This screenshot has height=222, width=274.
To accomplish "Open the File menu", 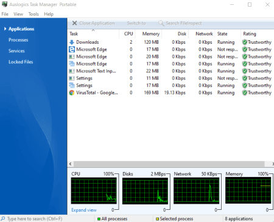I will click(5, 14).
